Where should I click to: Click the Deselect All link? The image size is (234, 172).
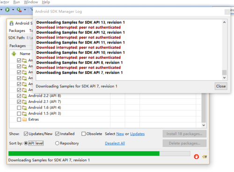click(115, 143)
